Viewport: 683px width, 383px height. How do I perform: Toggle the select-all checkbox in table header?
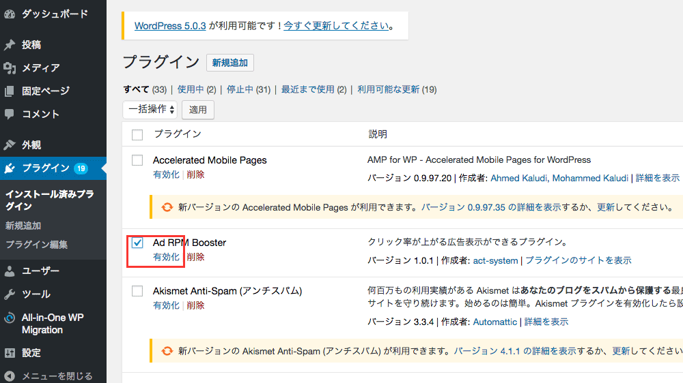137,135
